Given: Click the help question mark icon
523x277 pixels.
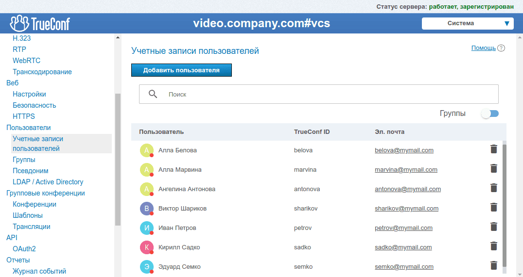Looking at the screenshot, I should click(x=501, y=48).
